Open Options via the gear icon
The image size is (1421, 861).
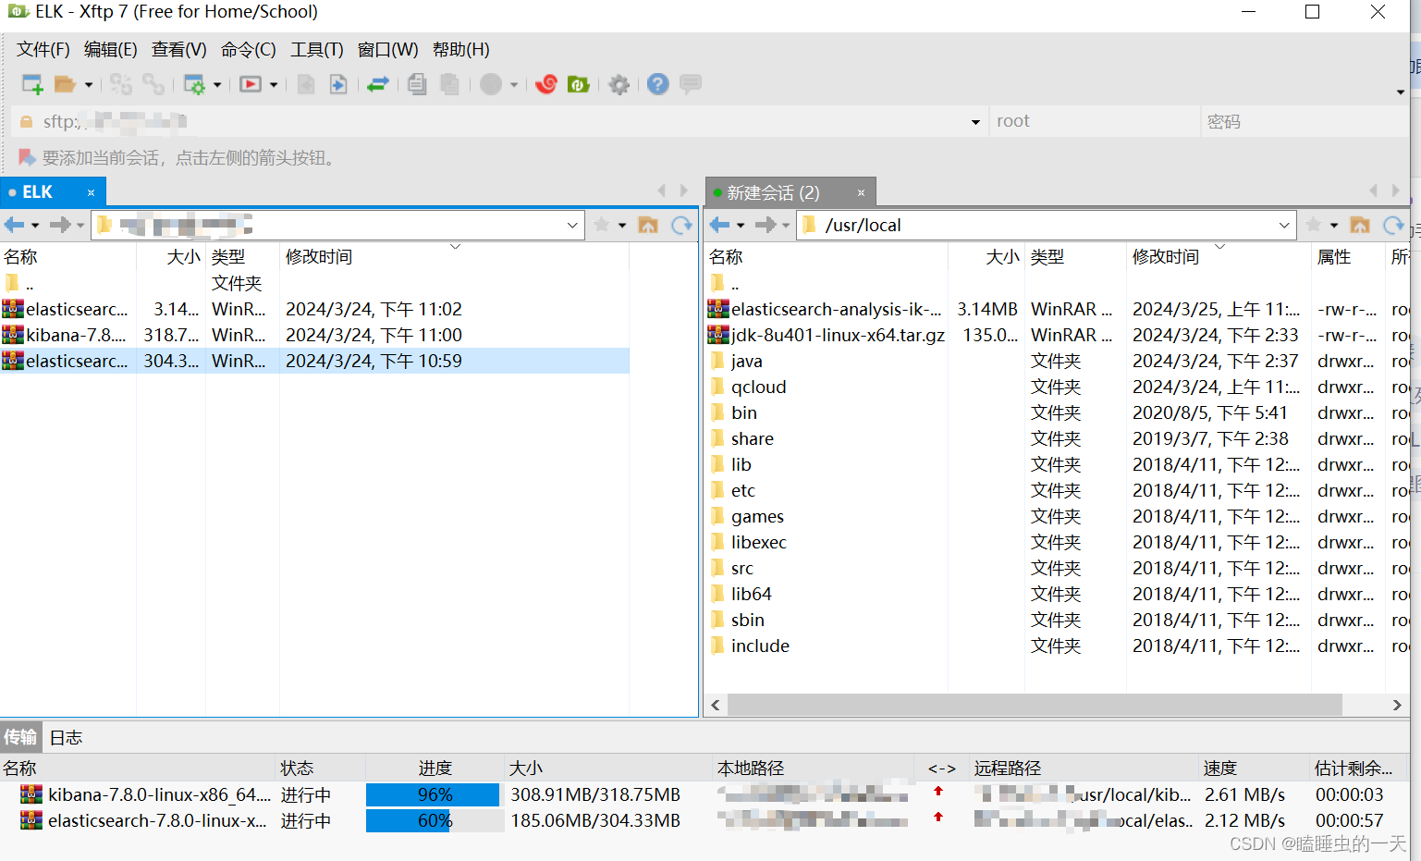(619, 84)
